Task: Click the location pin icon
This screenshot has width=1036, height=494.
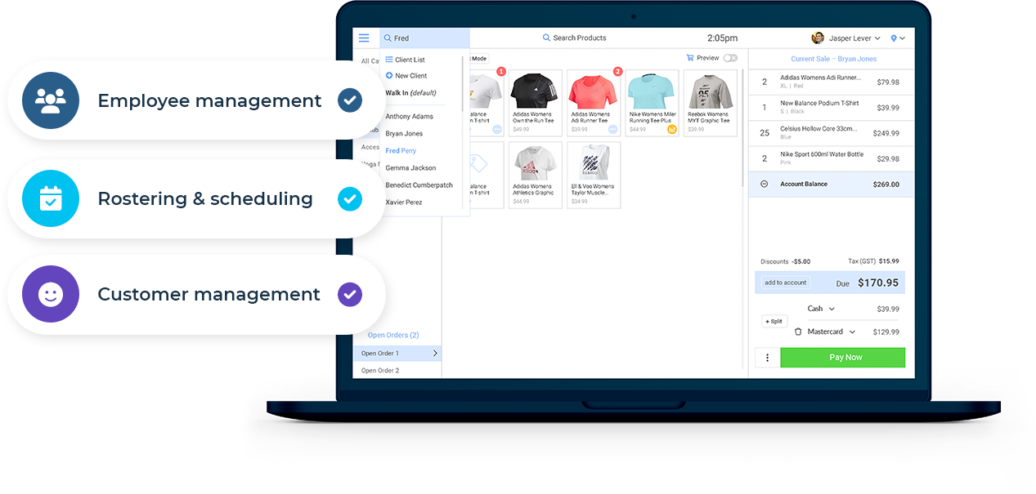Action: pos(894,38)
